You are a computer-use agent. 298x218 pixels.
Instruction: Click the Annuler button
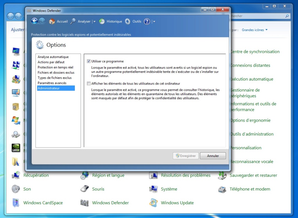point(213,156)
